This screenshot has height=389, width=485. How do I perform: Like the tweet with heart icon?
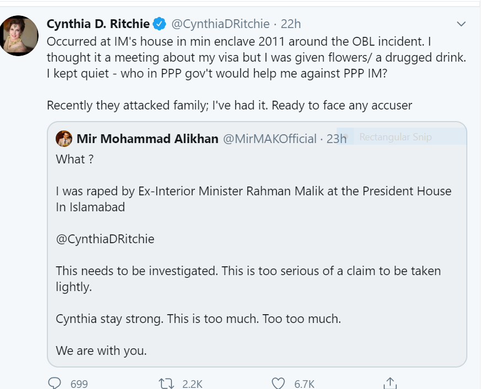coord(278,383)
